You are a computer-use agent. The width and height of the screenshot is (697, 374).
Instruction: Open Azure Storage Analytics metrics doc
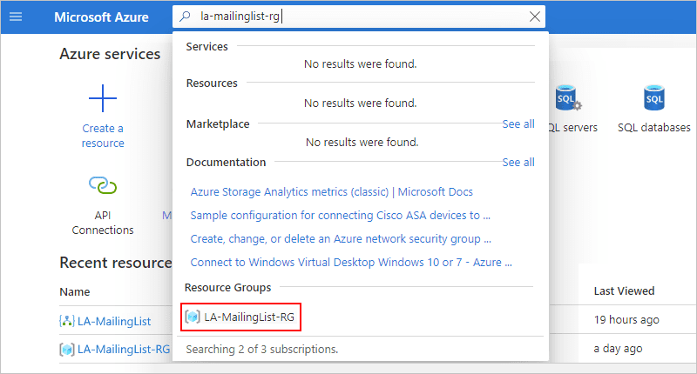click(x=332, y=191)
